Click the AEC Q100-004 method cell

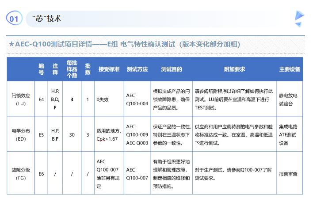pyautogui.click(x=137, y=99)
